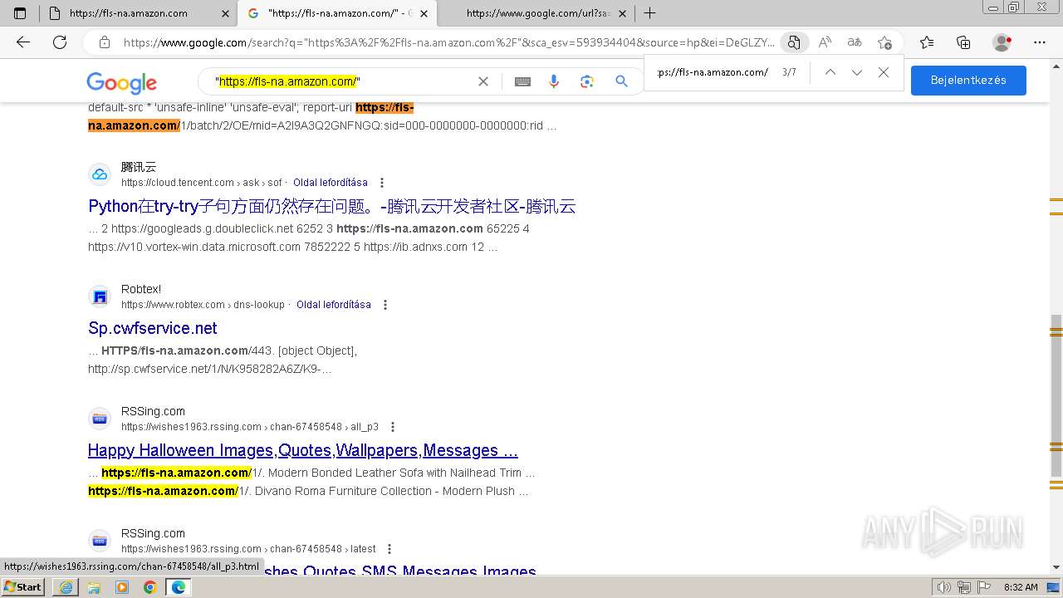Open the volume control tray icon
The image size is (1063, 598).
944,587
